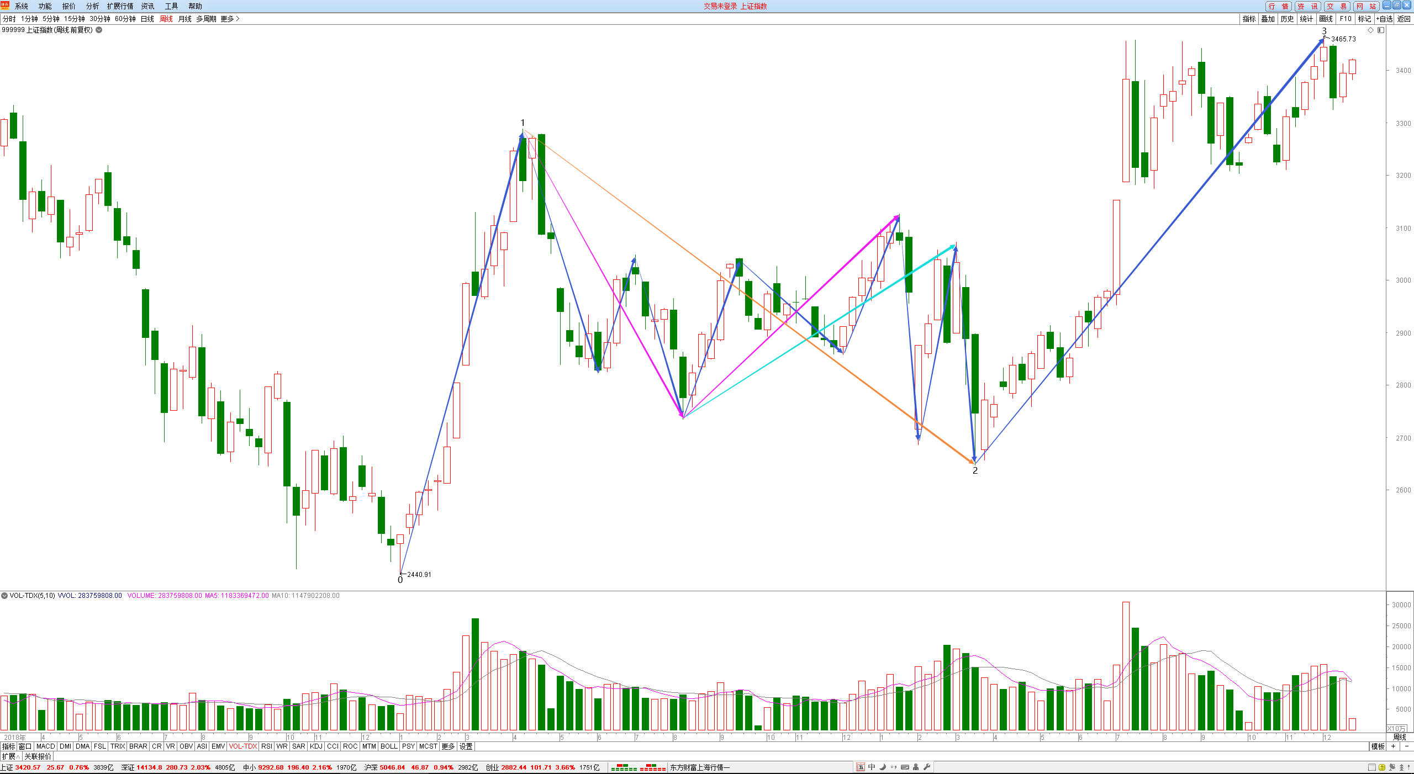The width and height of the screenshot is (1414, 774).
Task: Click 设置 in the indicator tab row
Action: (466, 746)
